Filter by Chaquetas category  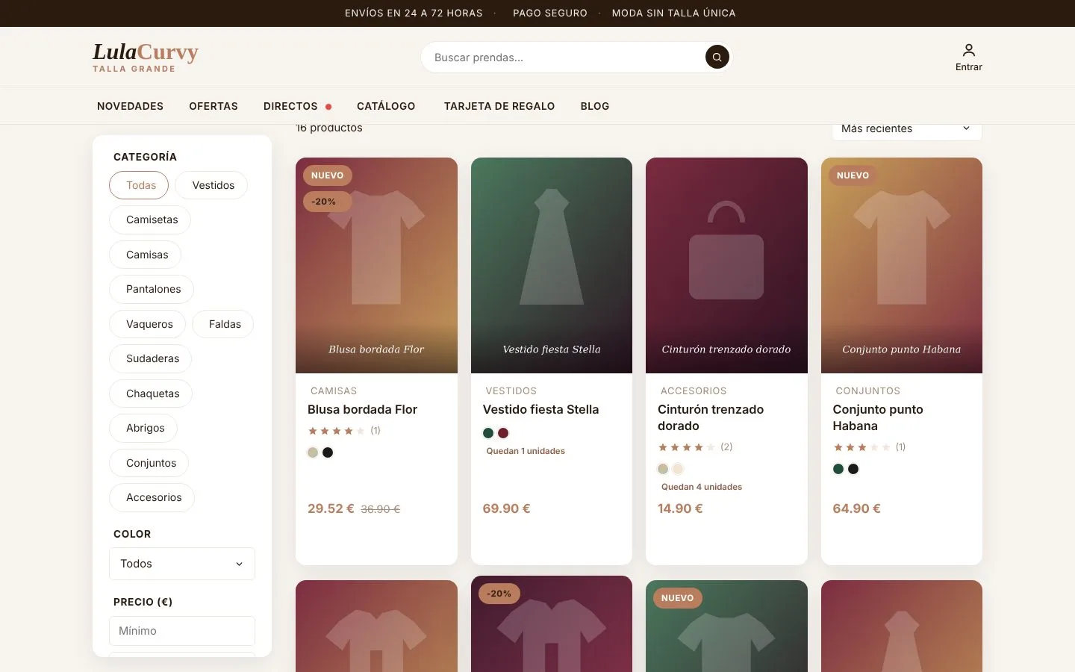(151, 393)
